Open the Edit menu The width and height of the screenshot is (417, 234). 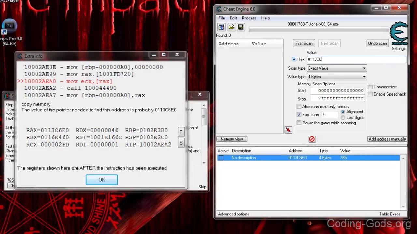(233, 18)
